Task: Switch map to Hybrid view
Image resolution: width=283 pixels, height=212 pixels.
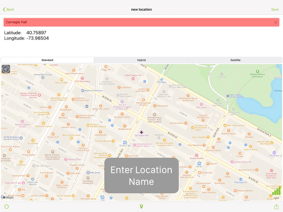Action: tap(141, 60)
